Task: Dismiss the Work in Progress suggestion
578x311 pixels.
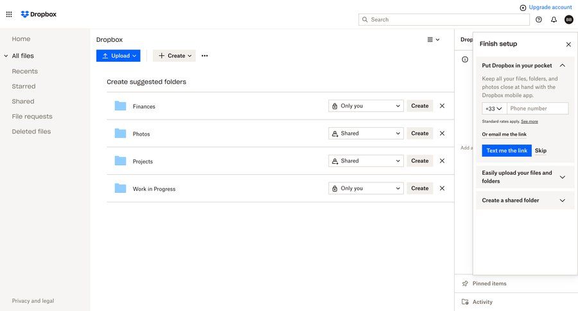Action: tap(442, 188)
